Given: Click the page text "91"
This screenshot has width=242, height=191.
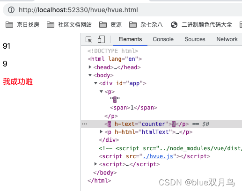Looking at the screenshot, I should [x=7, y=46].
